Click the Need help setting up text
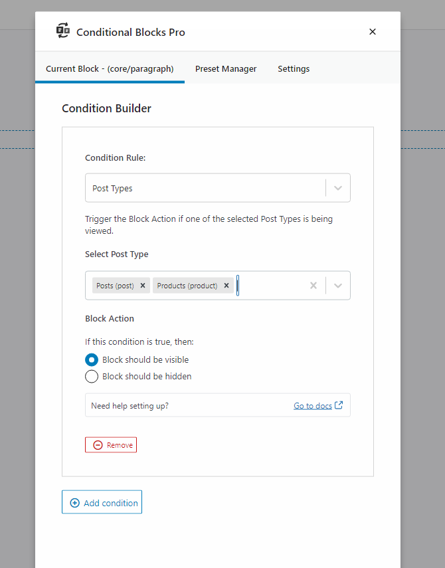This screenshot has height=568, width=445. point(130,406)
